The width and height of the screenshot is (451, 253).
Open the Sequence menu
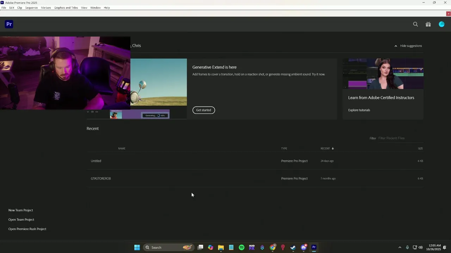click(x=31, y=8)
